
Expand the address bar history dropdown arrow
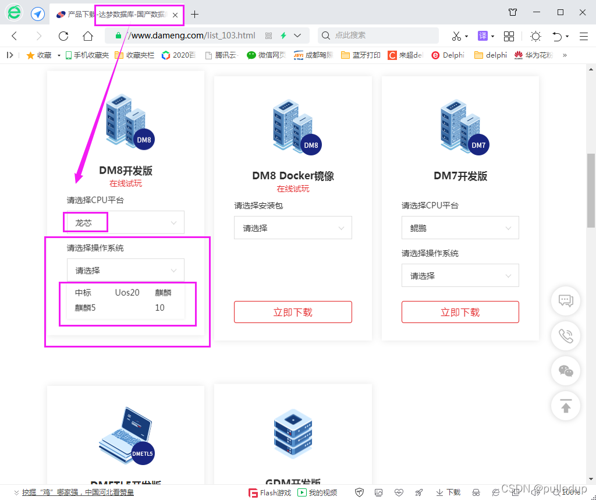(x=297, y=36)
